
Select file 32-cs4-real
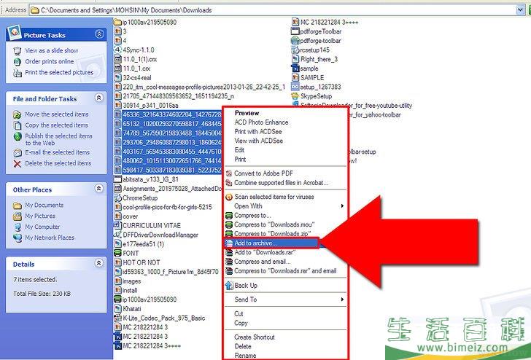[x=137, y=77]
